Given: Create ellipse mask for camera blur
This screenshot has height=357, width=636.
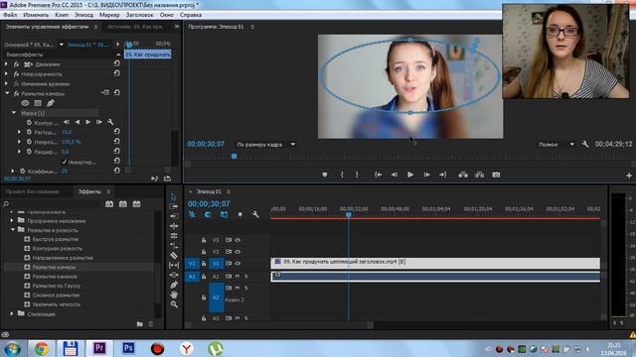Looking at the screenshot, I should 25,103.
